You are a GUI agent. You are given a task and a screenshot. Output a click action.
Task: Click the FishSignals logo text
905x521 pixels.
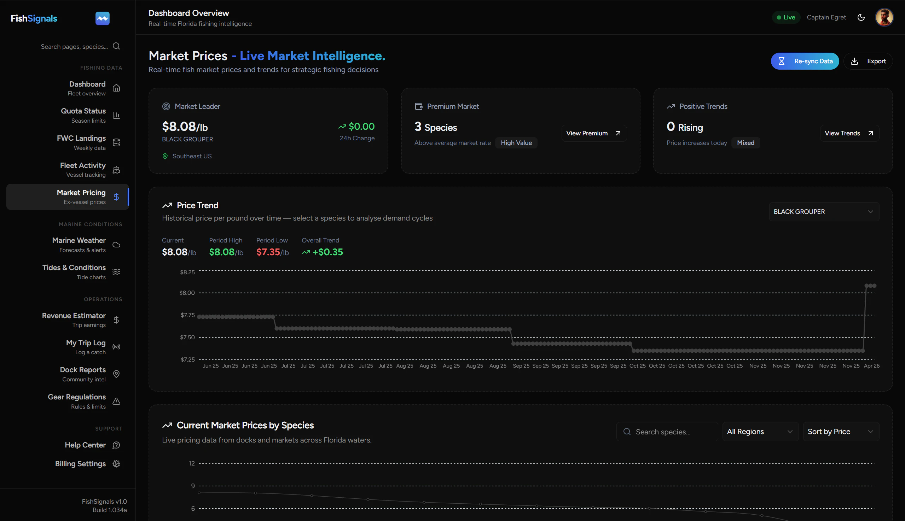pyautogui.click(x=34, y=18)
